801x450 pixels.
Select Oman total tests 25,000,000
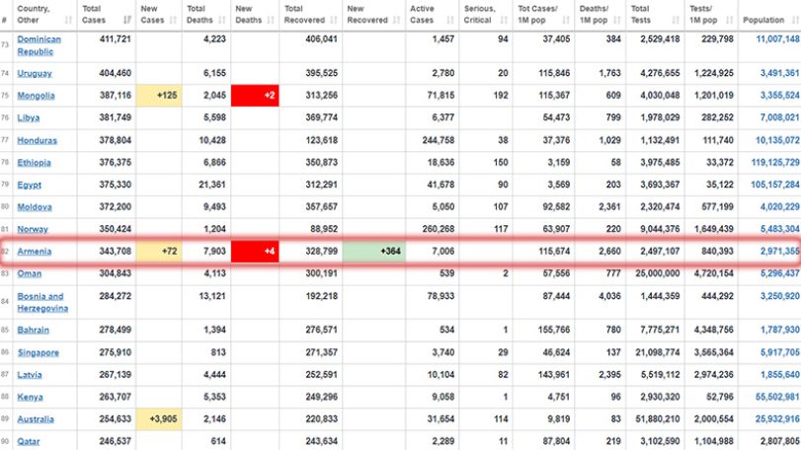pyautogui.click(x=657, y=273)
